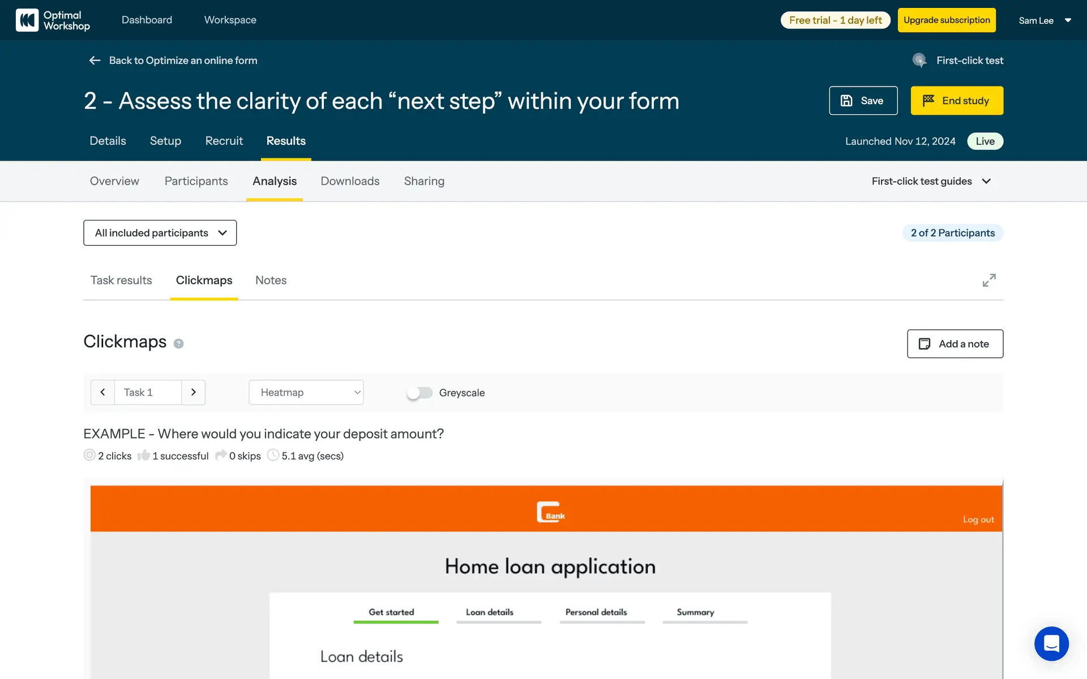This screenshot has width=1087, height=679.
Task: Open the Sam Lee account menu
Action: [1045, 20]
